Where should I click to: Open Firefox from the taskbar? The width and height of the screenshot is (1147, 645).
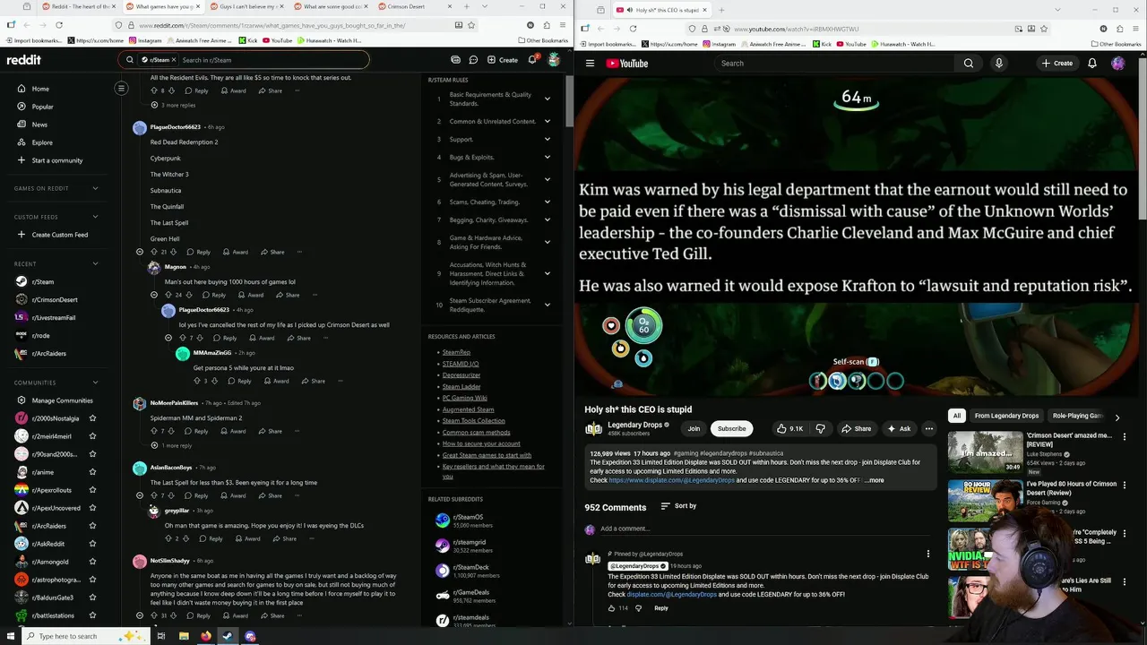click(x=205, y=636)
